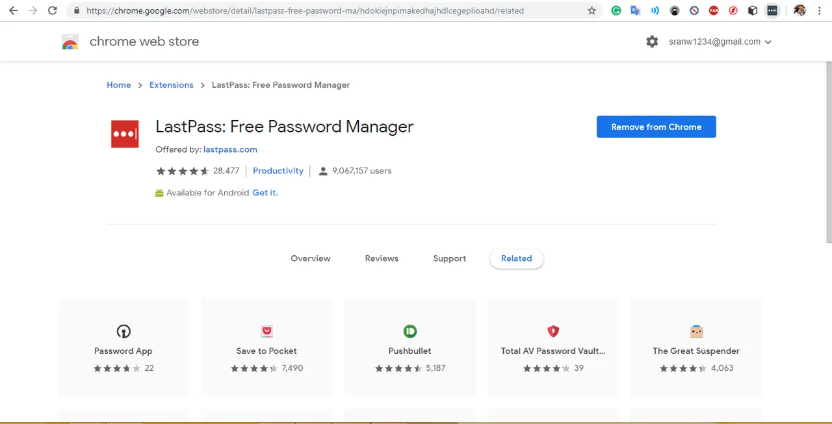Click the Total AV red shield icon
This screenshot has width=832, height=424.
coord(553,331)
